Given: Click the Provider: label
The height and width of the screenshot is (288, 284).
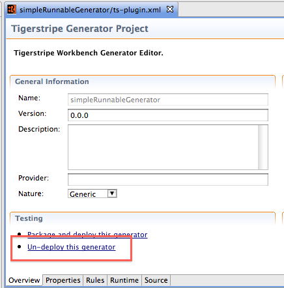Looking at the screenshot, I should point(34,178).
